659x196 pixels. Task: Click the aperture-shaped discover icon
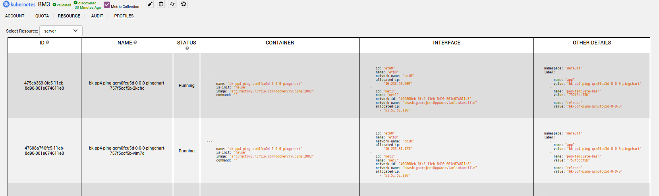tap(184, 4)
